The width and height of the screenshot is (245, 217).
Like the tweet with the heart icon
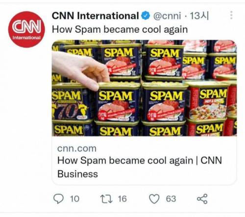pos(154,199)
